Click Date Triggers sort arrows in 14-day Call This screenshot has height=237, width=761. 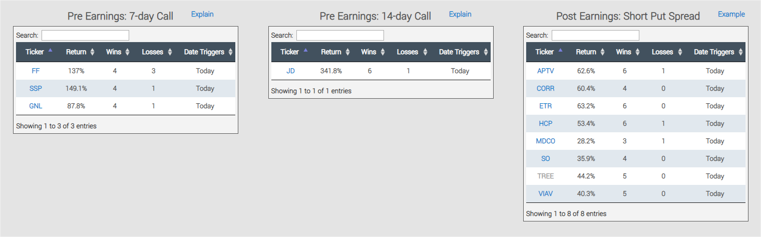[485, 52]
